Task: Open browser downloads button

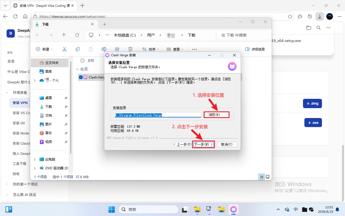Action: point(320,16)
